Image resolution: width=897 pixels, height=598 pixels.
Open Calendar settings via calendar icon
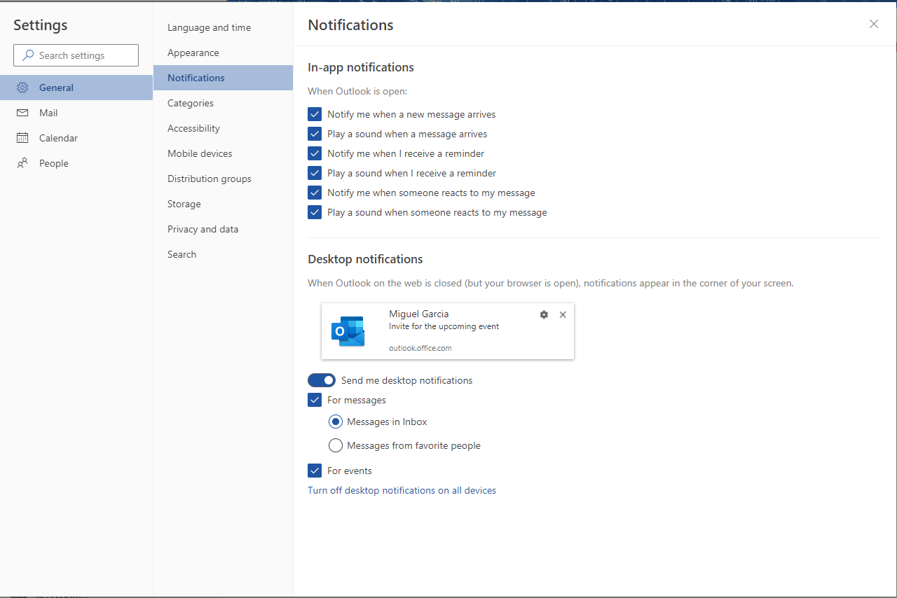(x=22, y=137)
